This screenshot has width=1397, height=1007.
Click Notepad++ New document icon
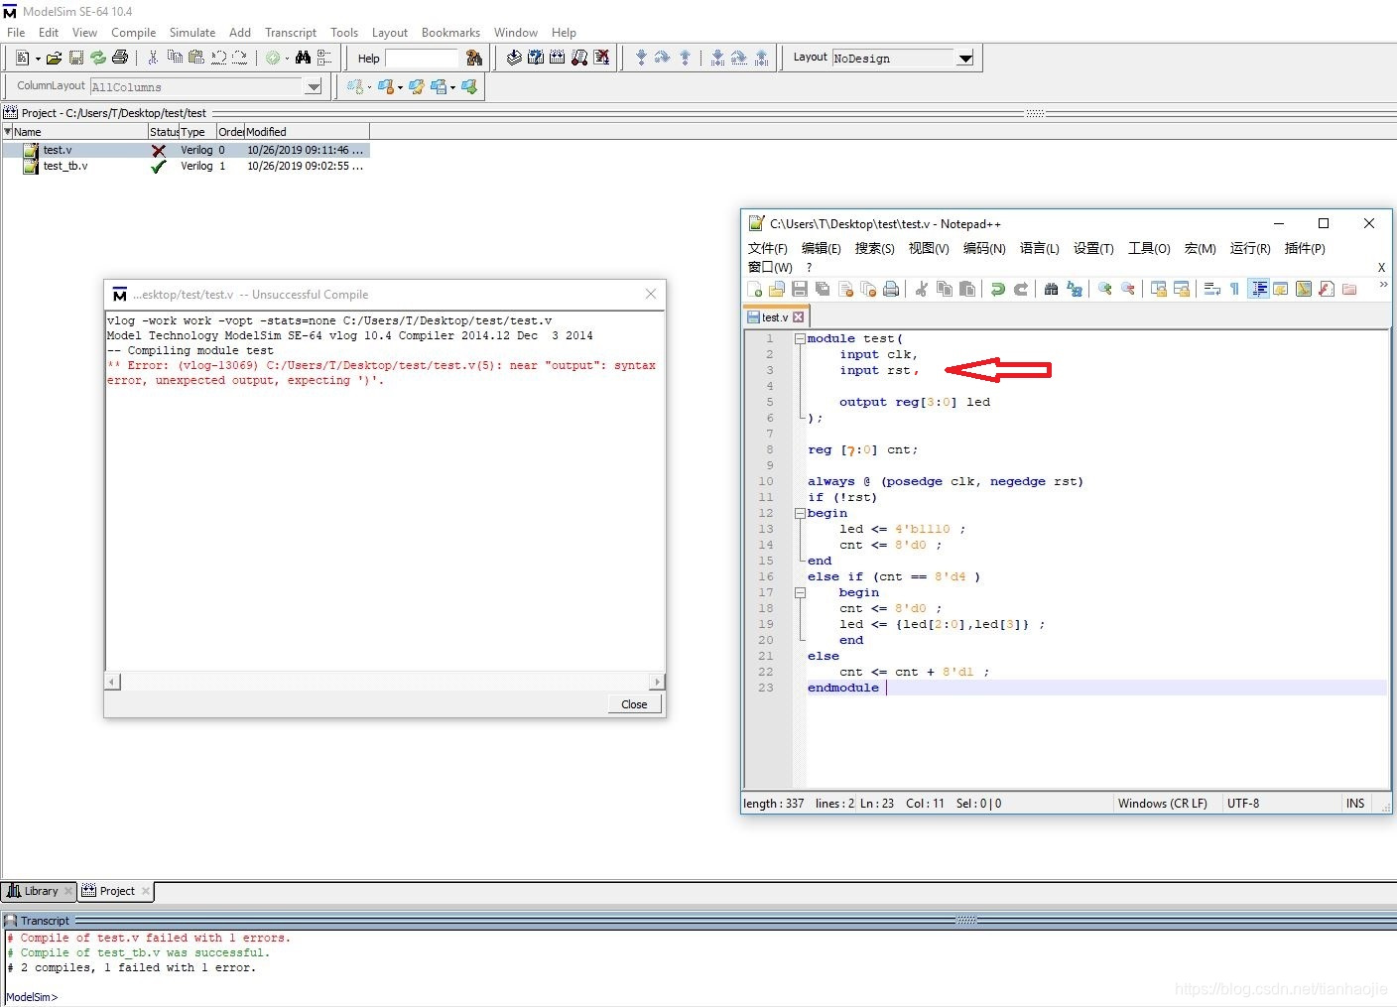(755, 289)
